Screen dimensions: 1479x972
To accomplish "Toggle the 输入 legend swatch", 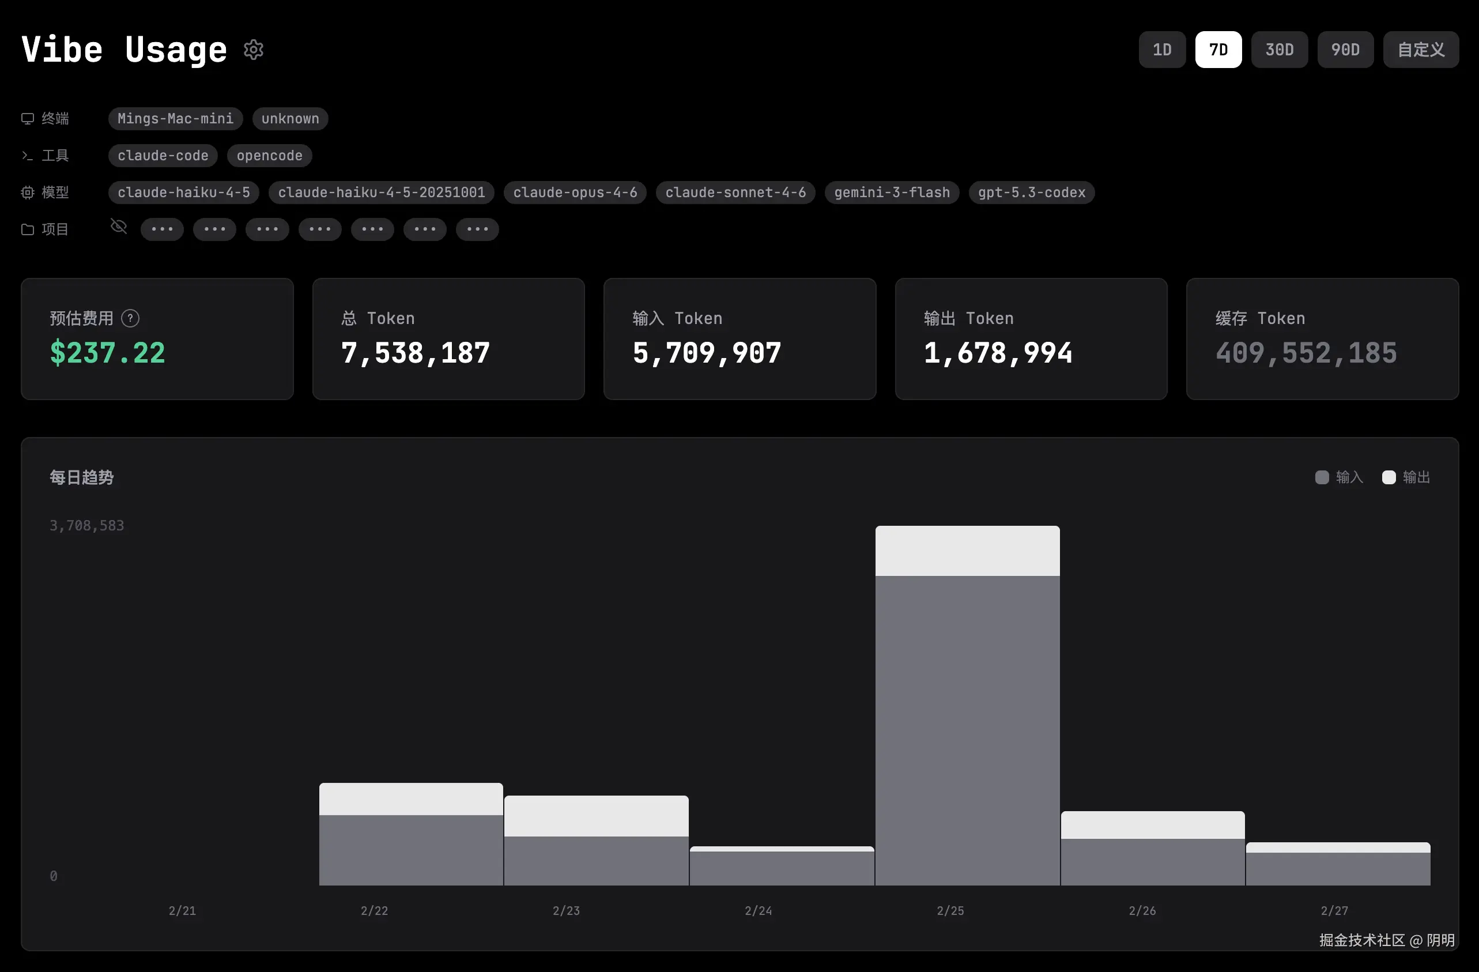I will click(x=1322, y=477).
